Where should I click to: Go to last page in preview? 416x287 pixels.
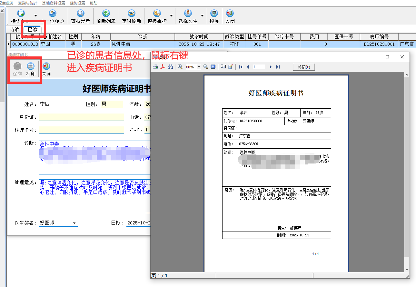pyautogui.click(x=278, y=67)
